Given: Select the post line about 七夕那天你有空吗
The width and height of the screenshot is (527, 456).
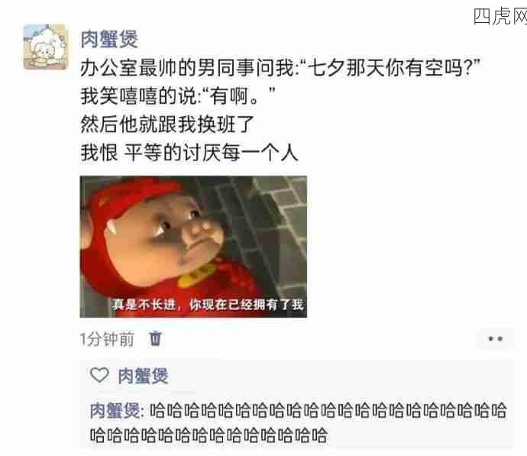Looking at the screenshot, I should tap(280, 67).
